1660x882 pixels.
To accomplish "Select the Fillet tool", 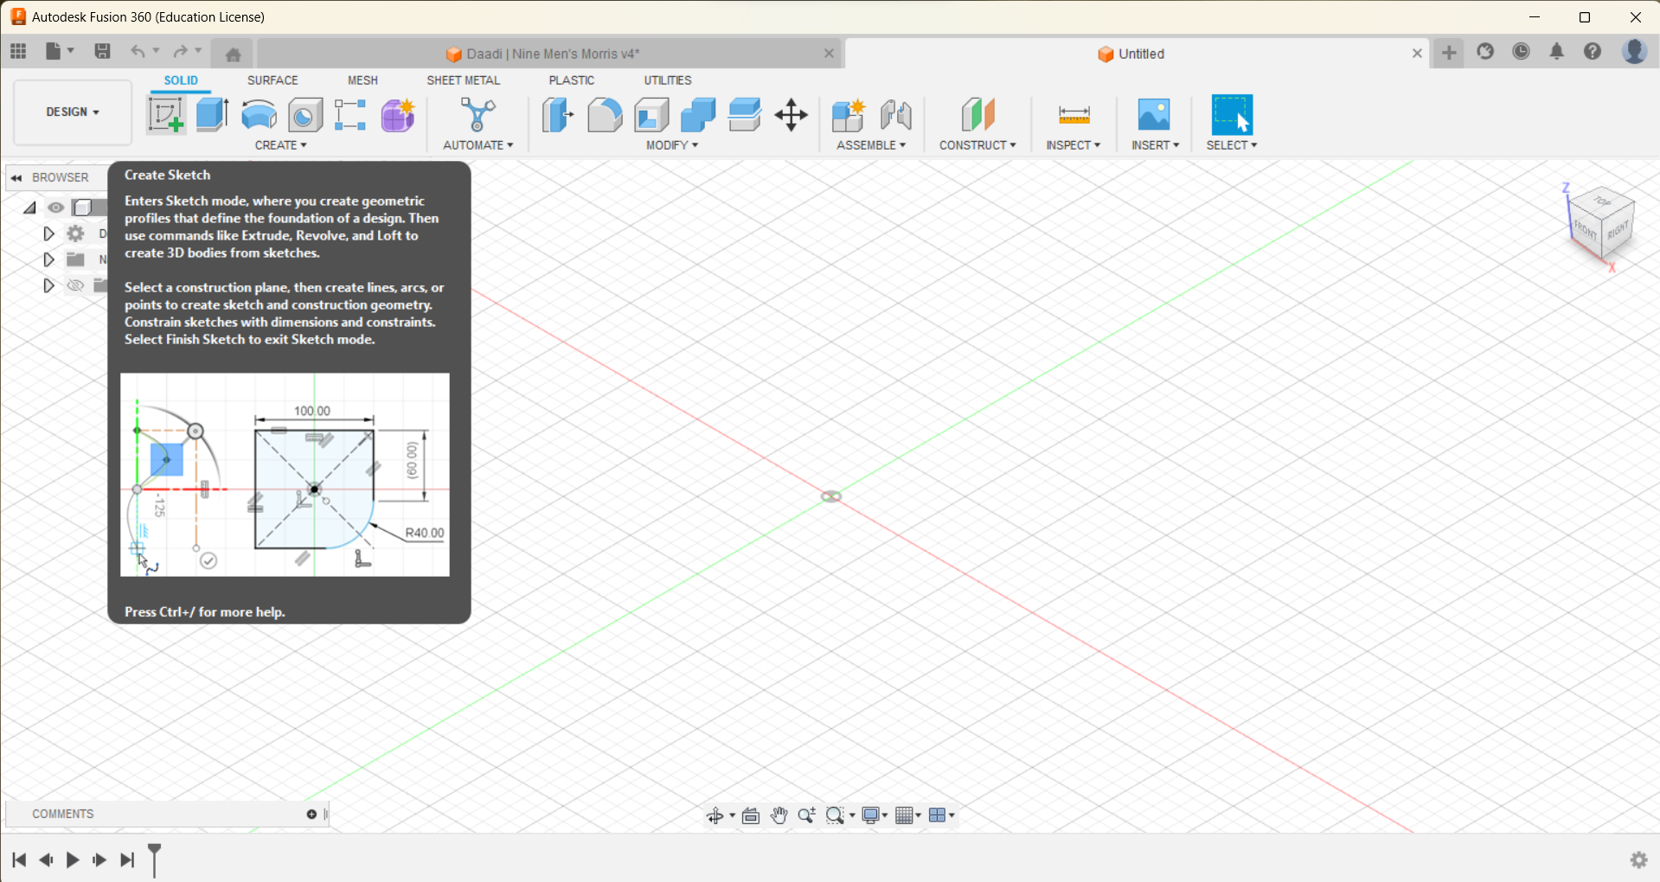I will coord(605,115).
